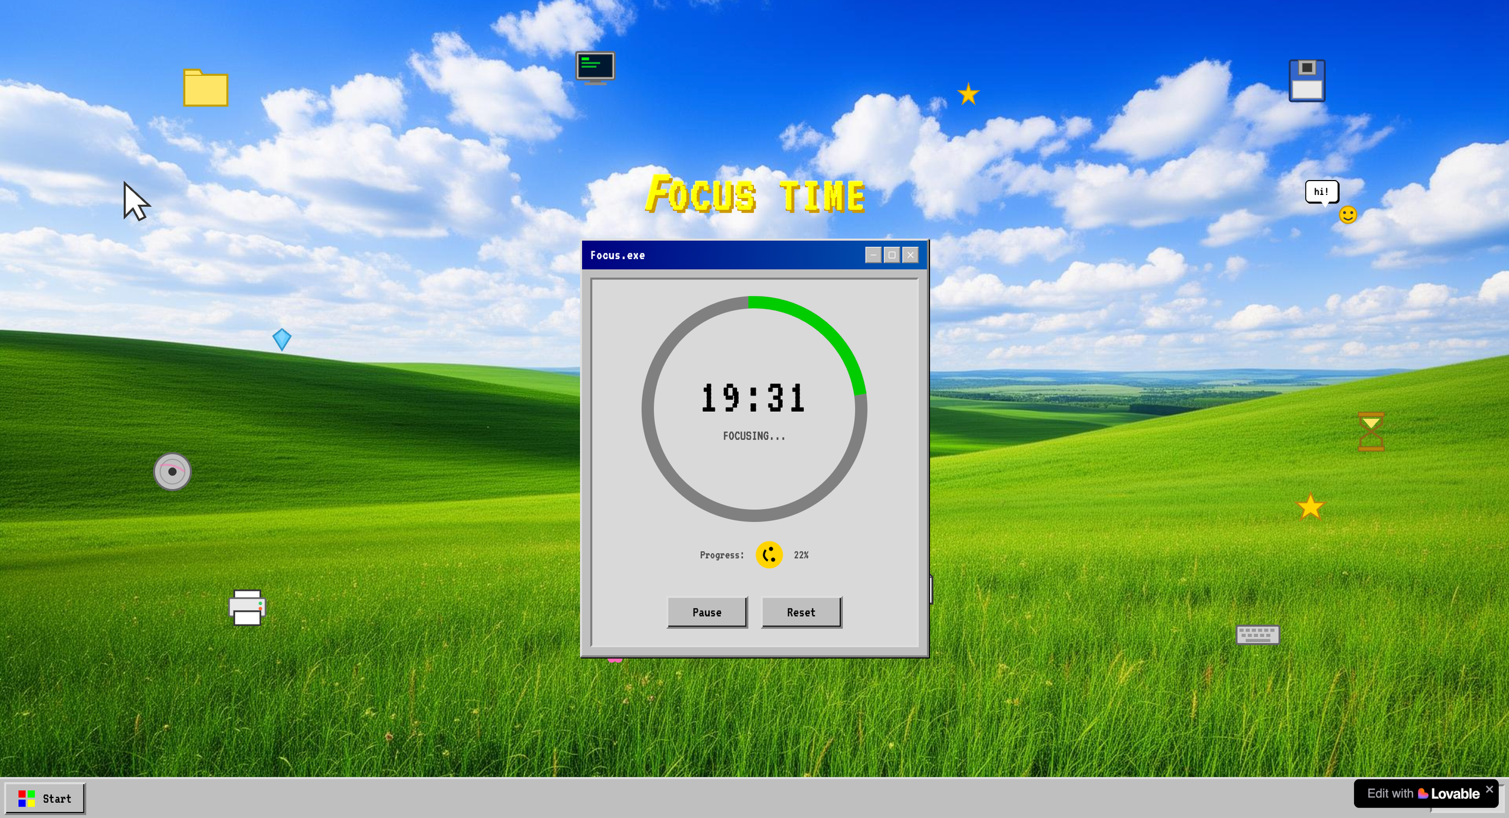Pause the focus timer

click(x=707, y=612)
